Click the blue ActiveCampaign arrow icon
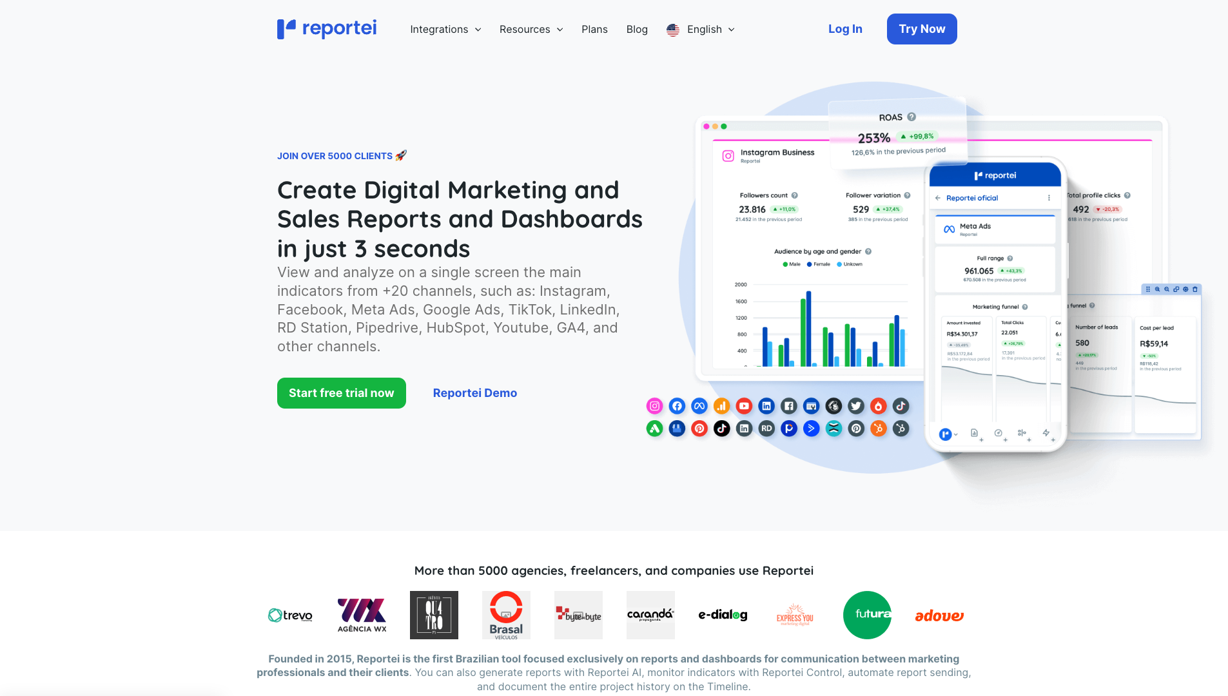Screen dimensions: 1228x696 pos(811,429)
